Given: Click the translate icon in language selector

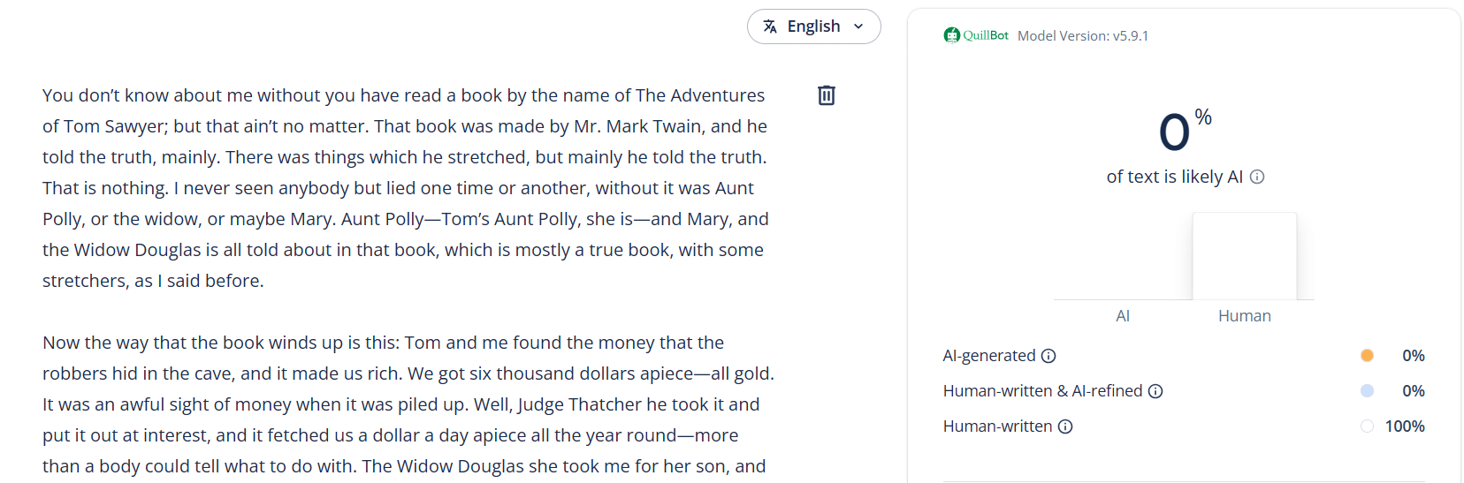Looking at the screenshot, I should [x=770, y=26].
